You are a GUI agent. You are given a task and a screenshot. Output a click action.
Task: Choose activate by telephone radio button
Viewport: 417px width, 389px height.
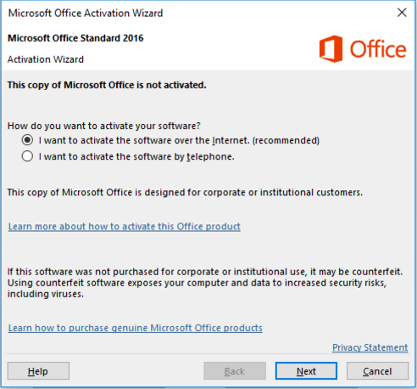(x=27, y=156)
